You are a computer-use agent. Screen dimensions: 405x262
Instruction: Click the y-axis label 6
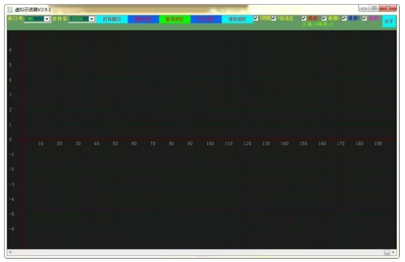(10, 50)
